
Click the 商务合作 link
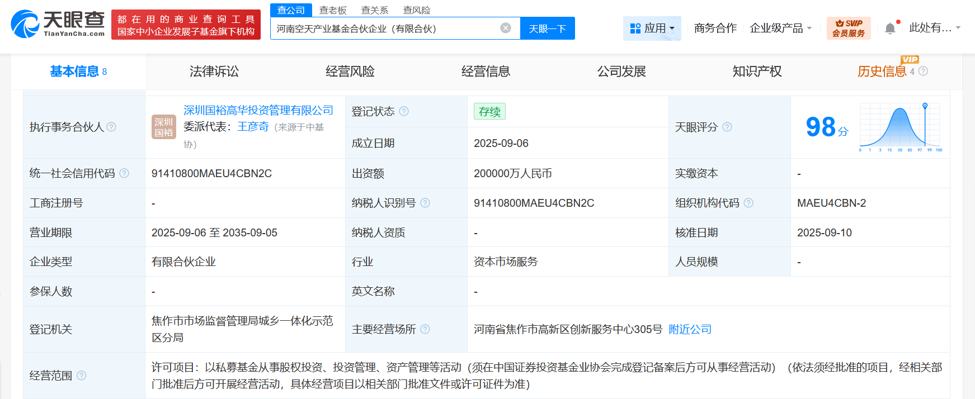pyautogui.click(x=715, y=28)
